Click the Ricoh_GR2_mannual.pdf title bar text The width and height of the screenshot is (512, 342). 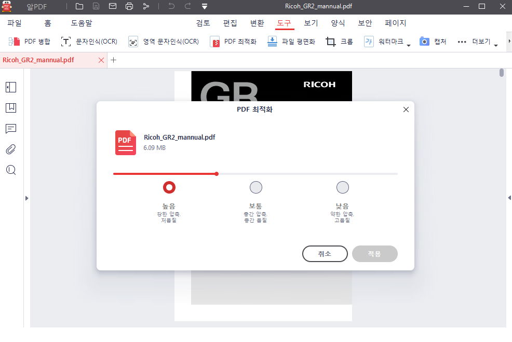318,6
